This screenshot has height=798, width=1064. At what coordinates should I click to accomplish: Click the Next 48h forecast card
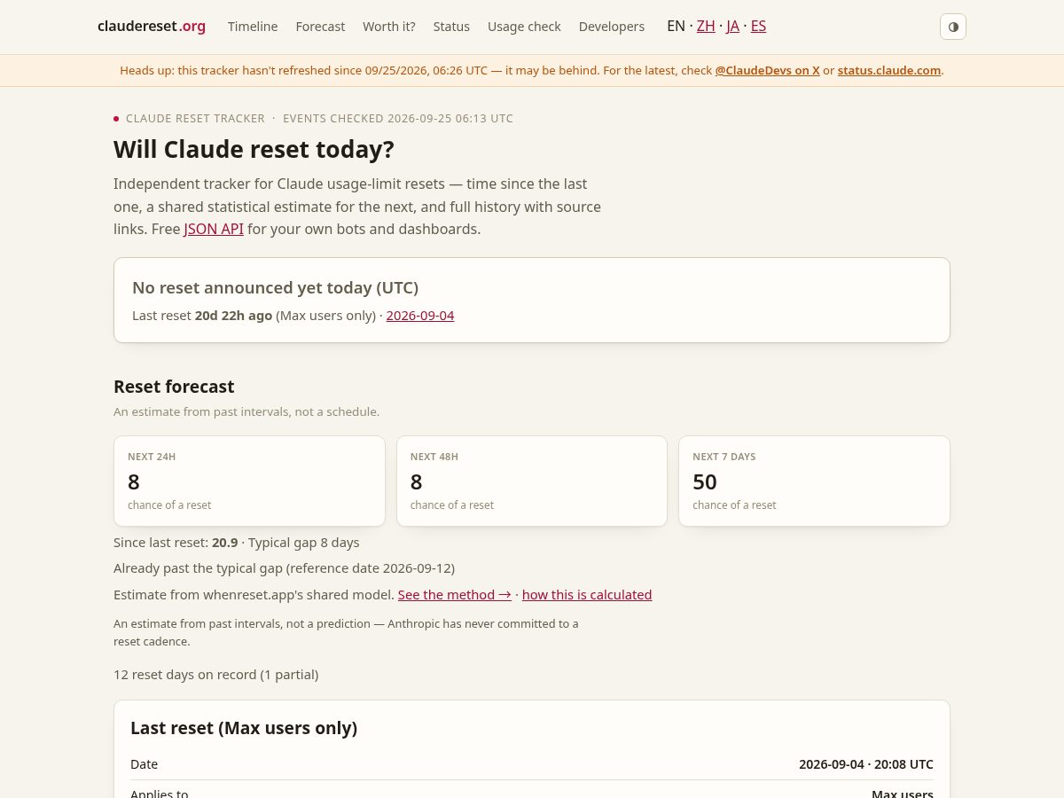[532, 481]
